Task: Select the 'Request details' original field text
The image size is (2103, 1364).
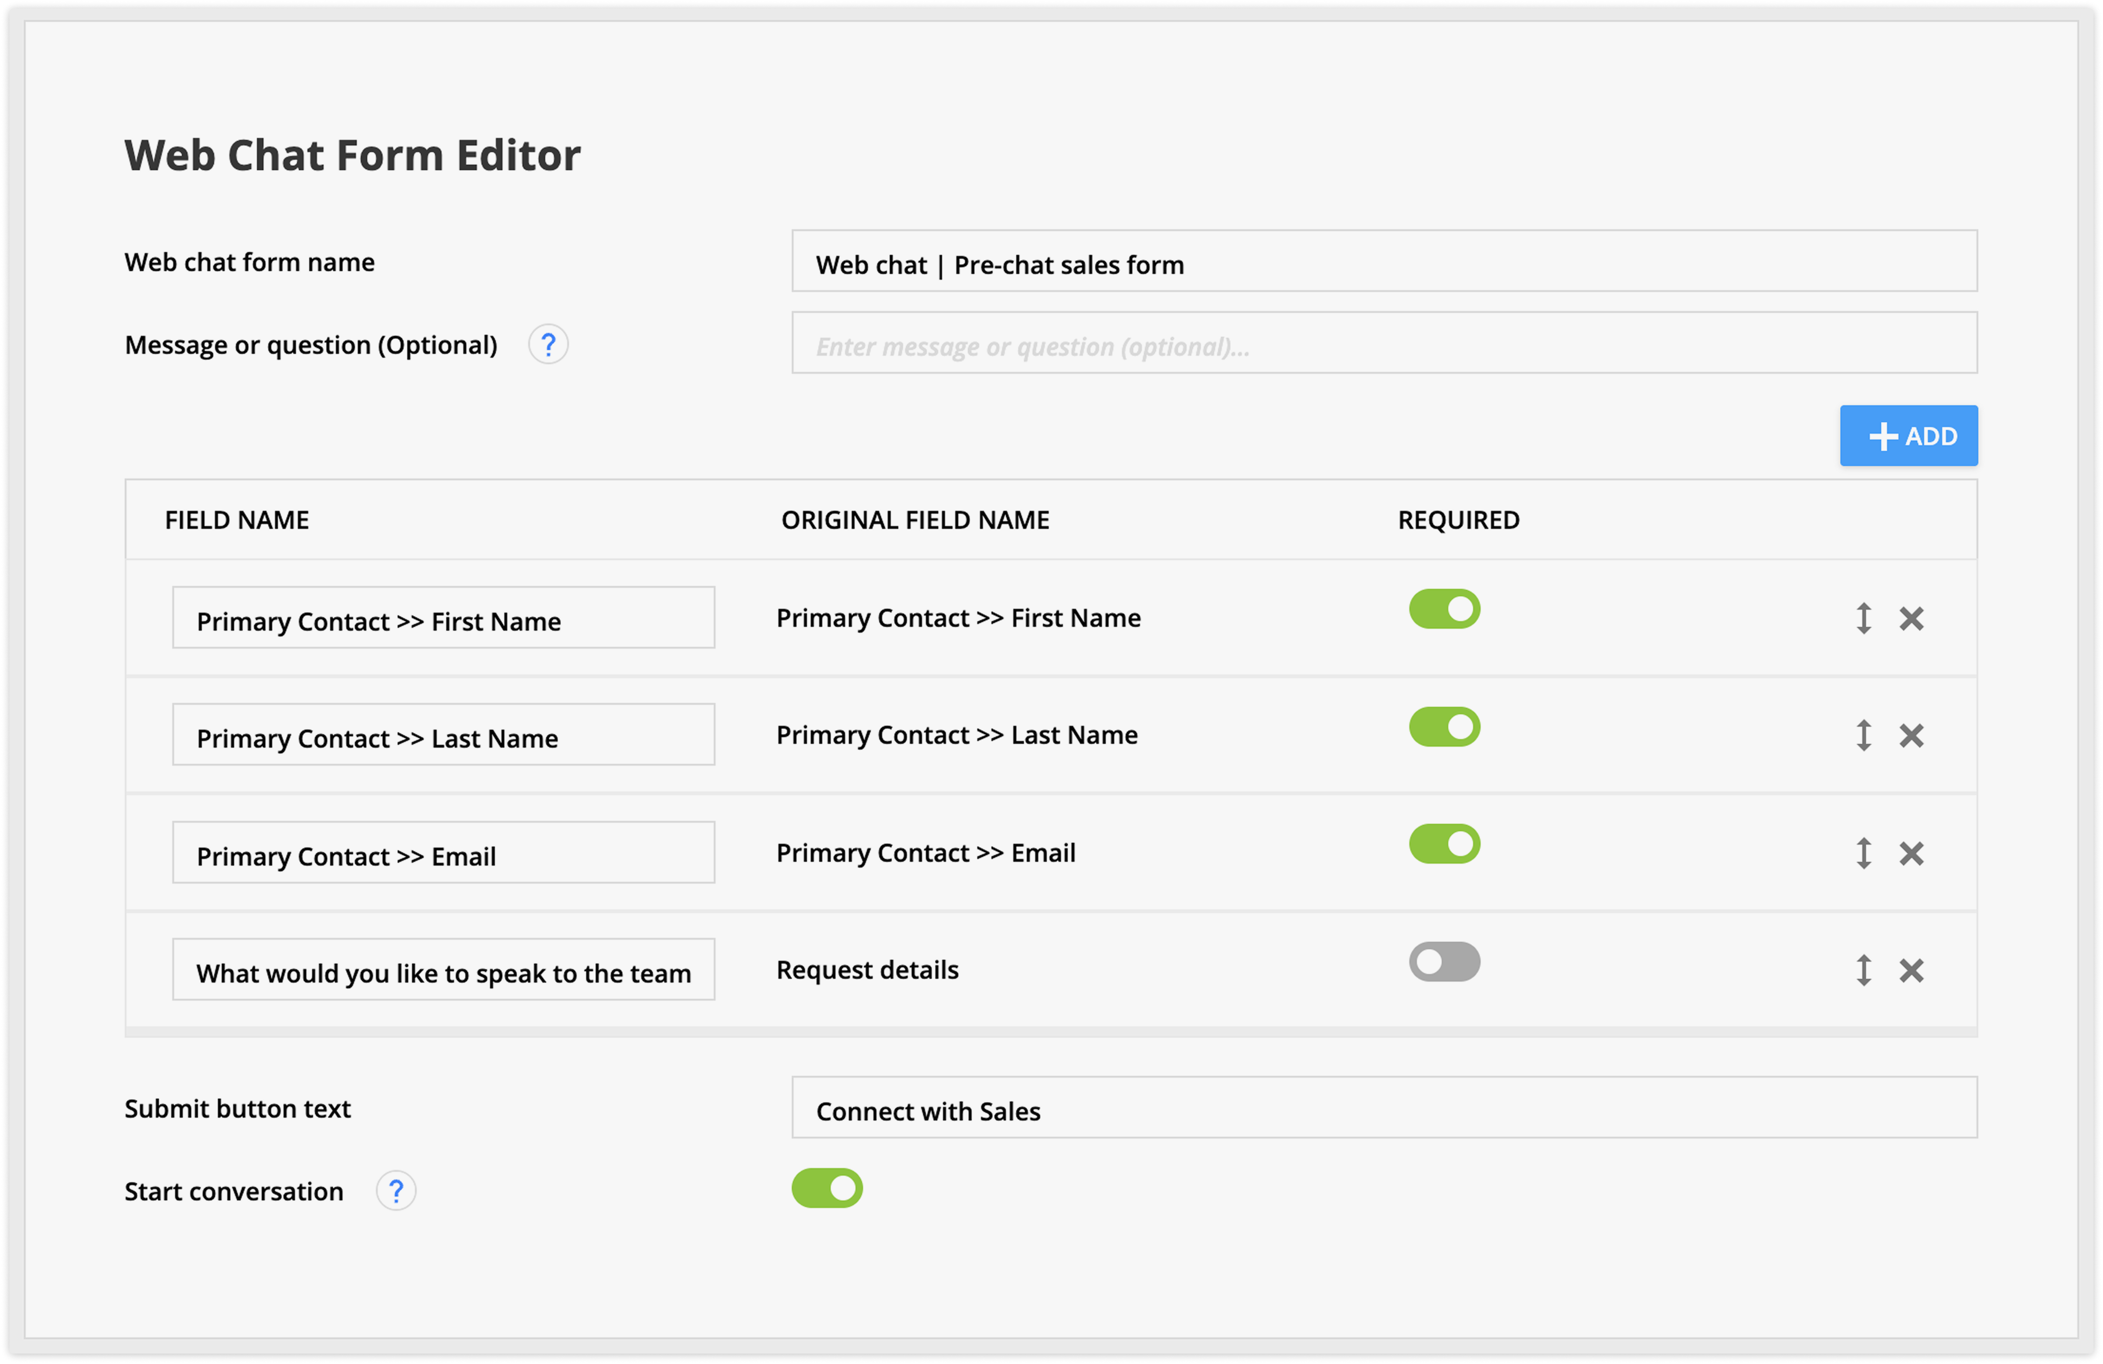Action: click(867, 970)
